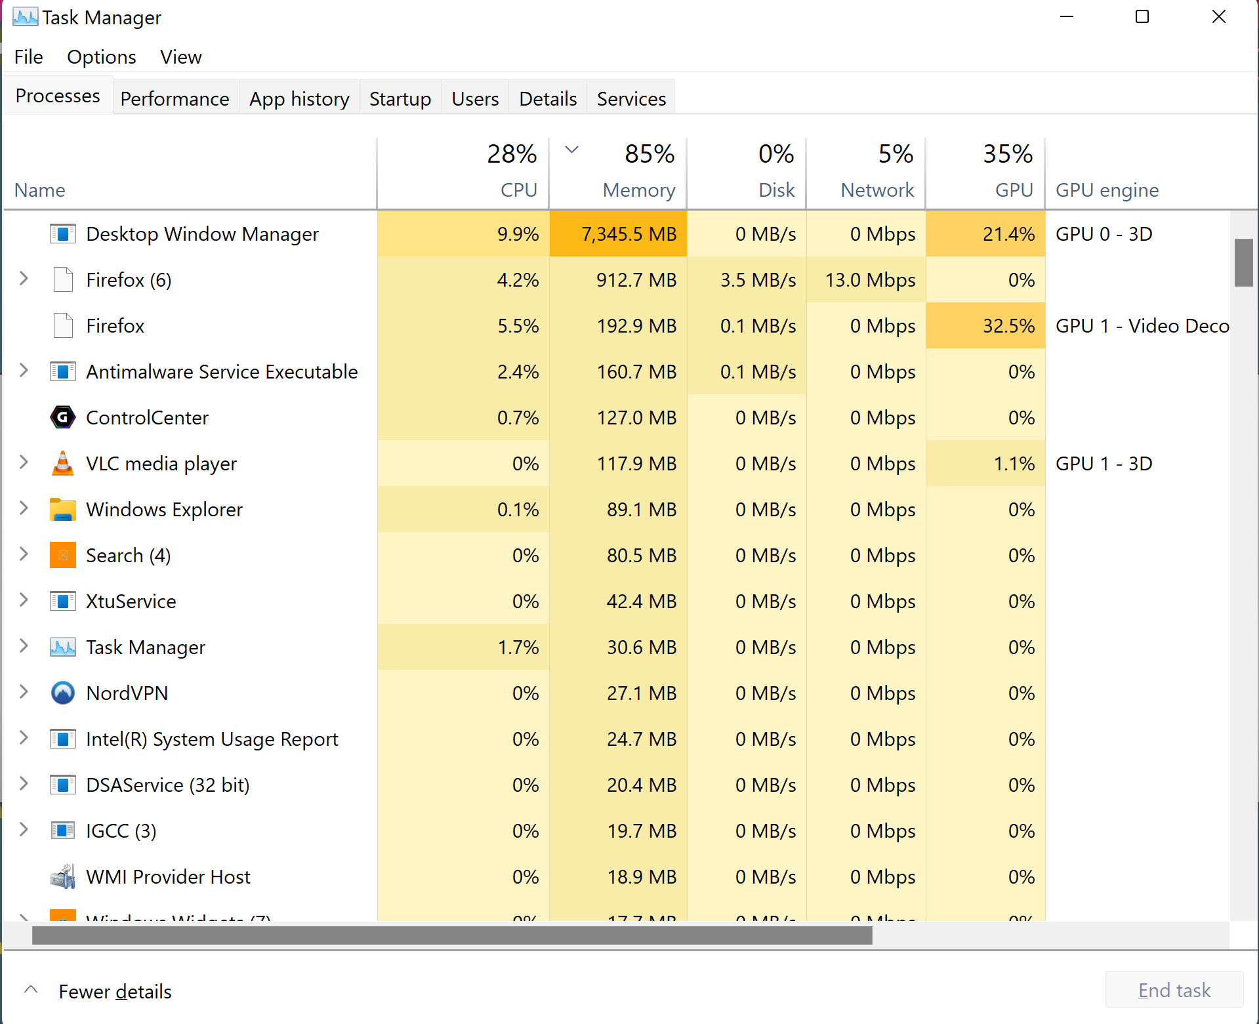Switch to the Services tab
This screenshot has height=1024, width=1259.
pyautogui.click(x=630, y=98)
